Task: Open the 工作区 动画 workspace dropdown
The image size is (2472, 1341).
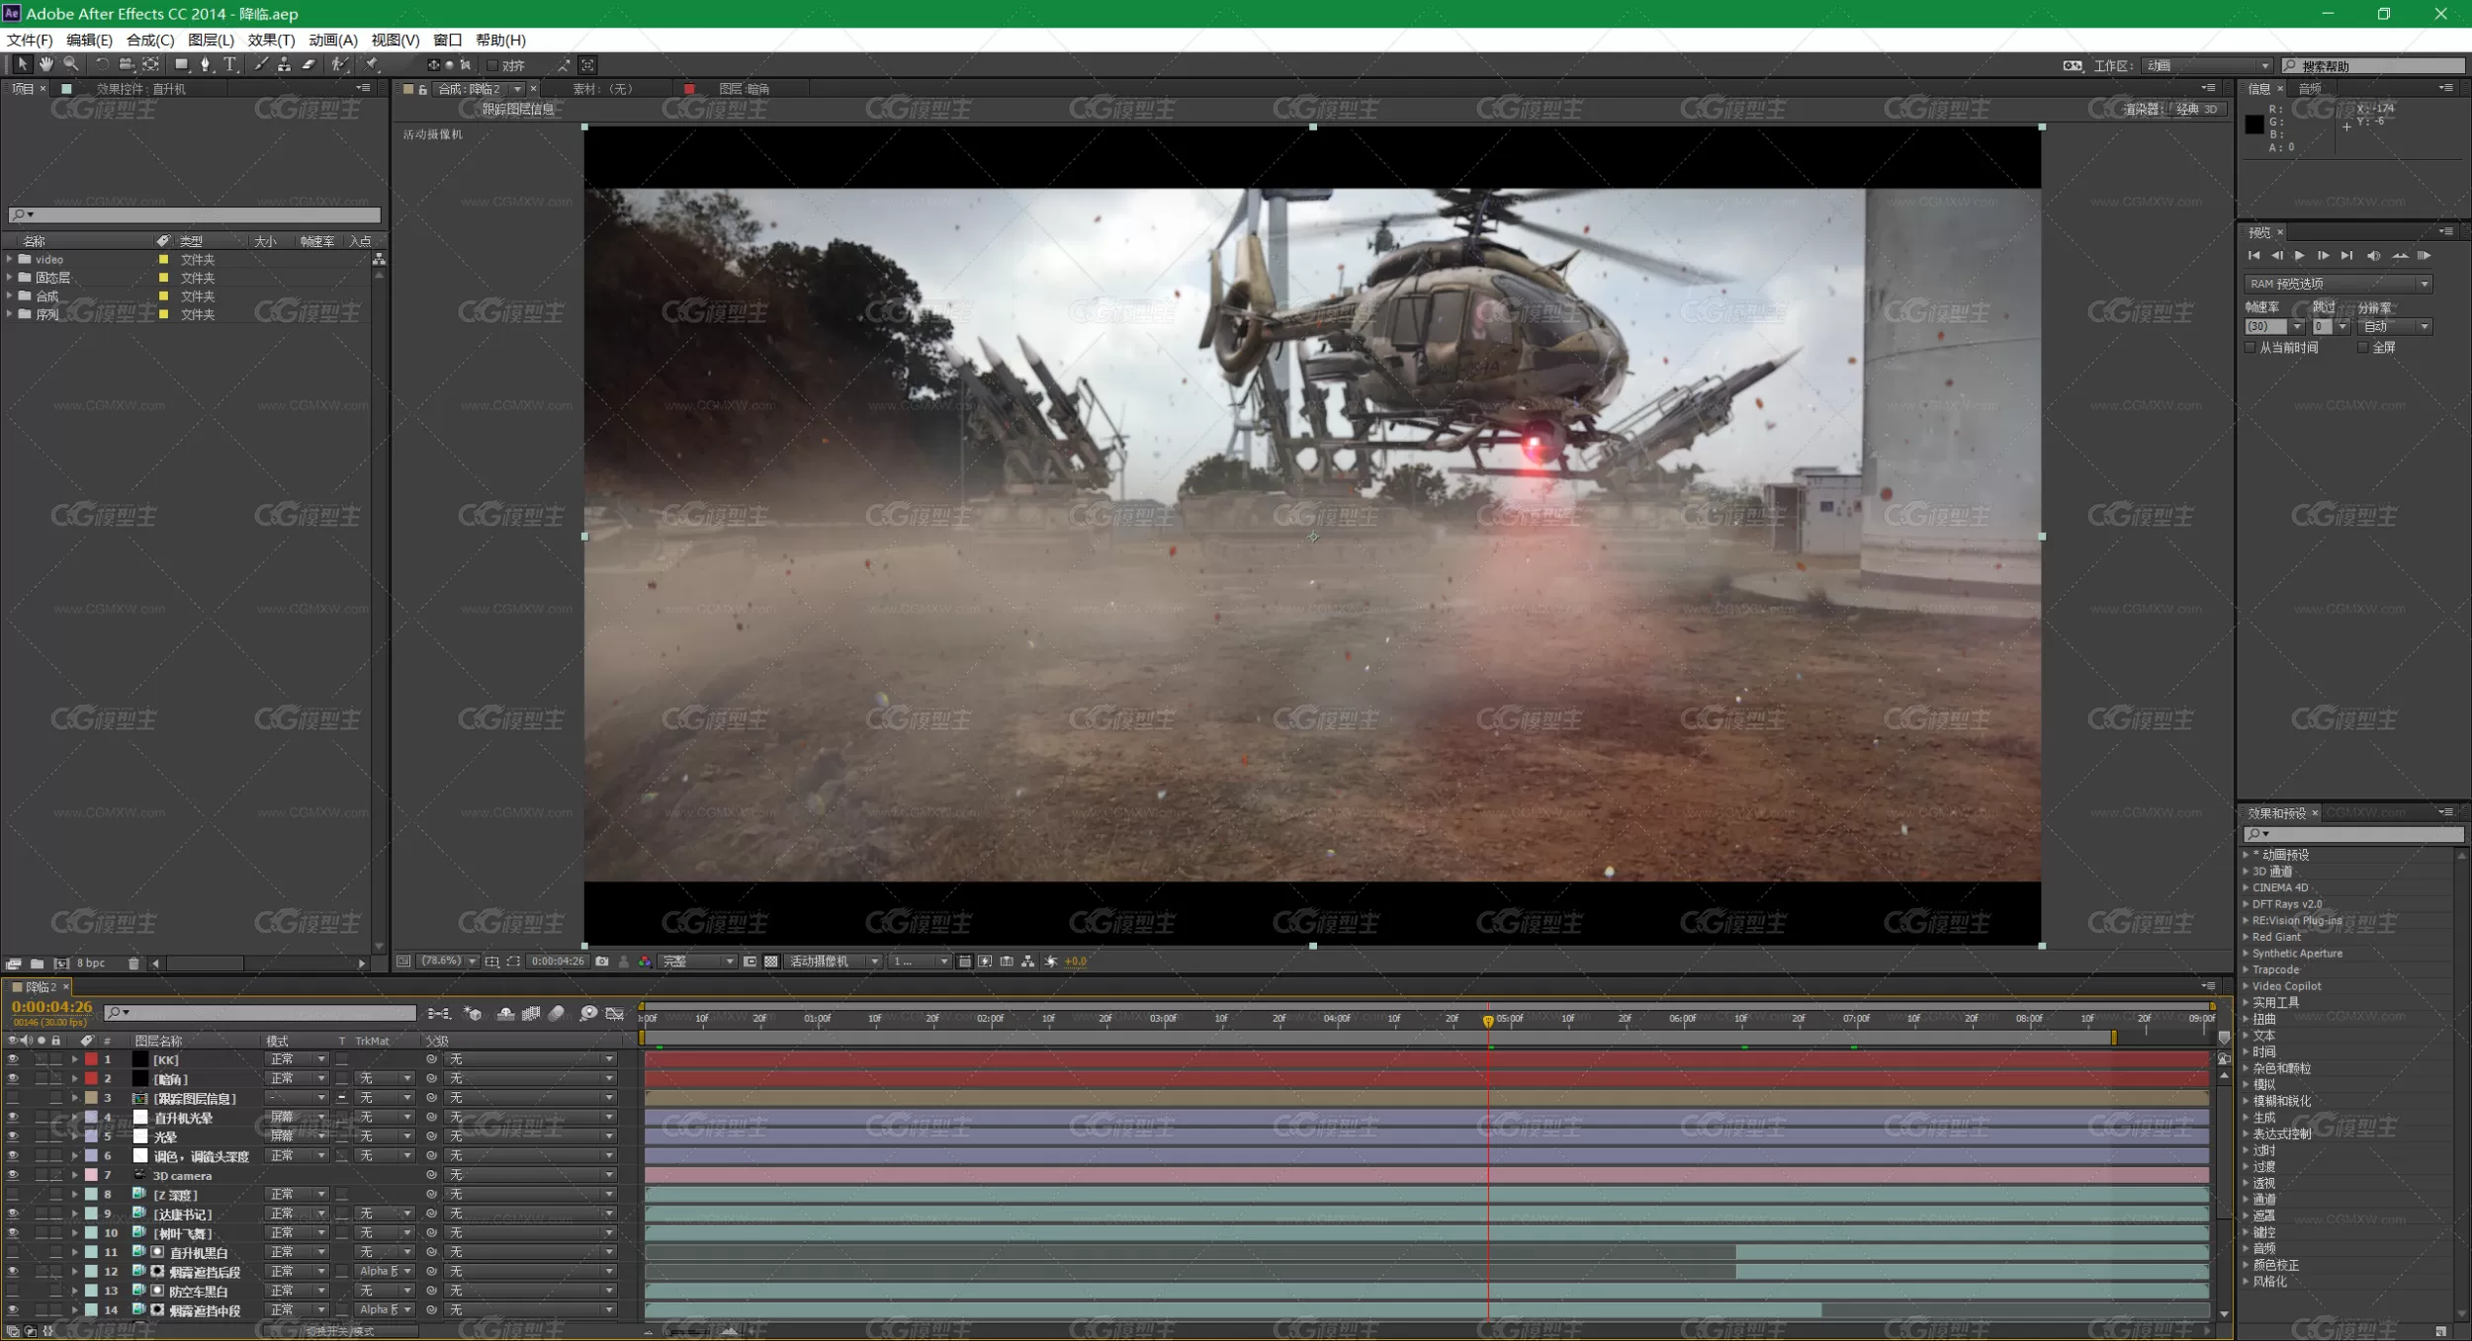Action: point(2207,66)
